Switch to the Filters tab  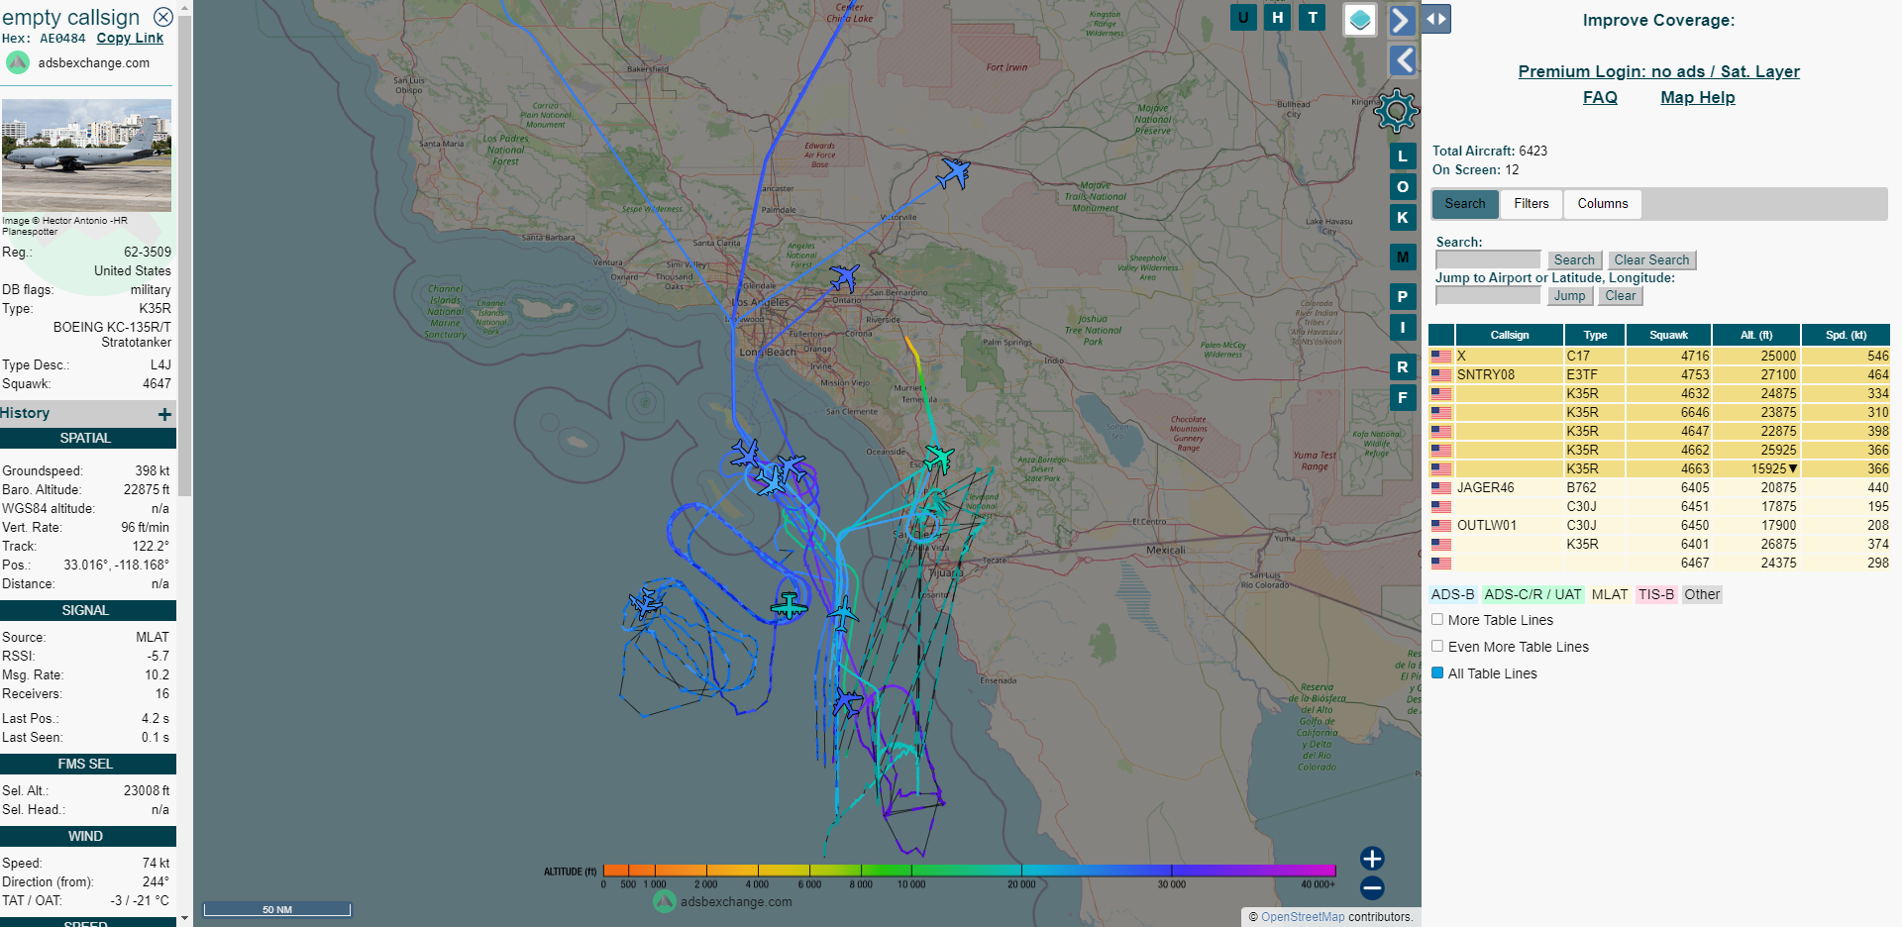click(1532, 204)
